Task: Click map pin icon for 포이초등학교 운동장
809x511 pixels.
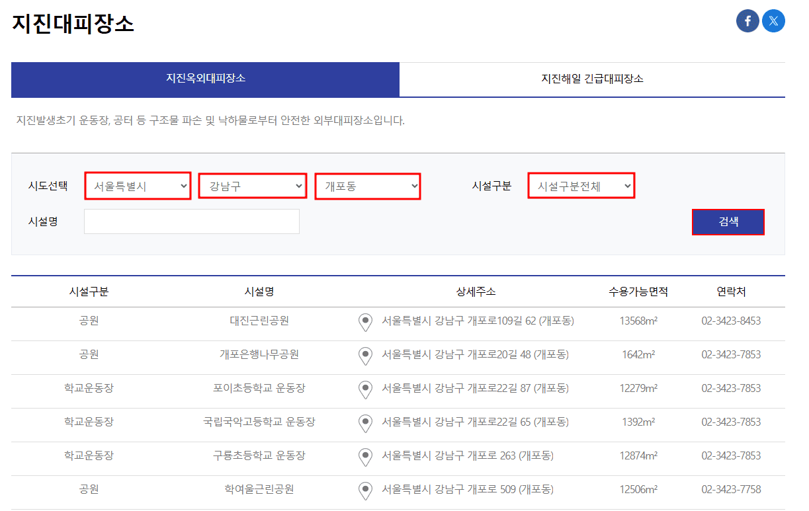Action: pyautogui.click(x=365, y=390)
